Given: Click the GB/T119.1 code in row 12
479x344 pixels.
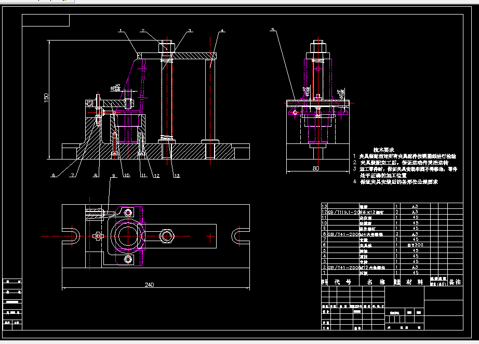Looking at the screenshot, I should (x=343, y=211).
